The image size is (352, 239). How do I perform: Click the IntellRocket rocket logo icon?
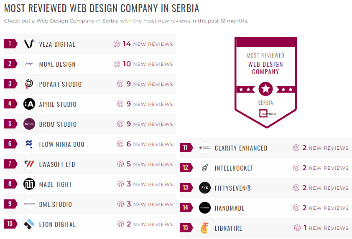pyautogui.click(x=205, y=168)
